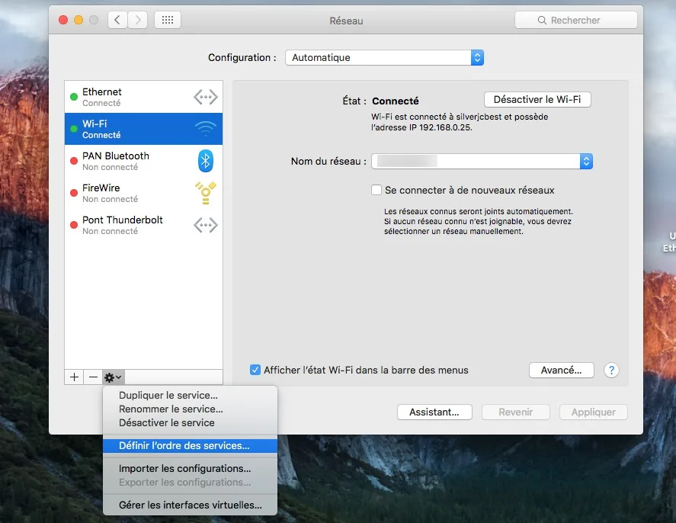Select the Bluetooth icon next to PAN Bluetooth

tap(205, 160)
